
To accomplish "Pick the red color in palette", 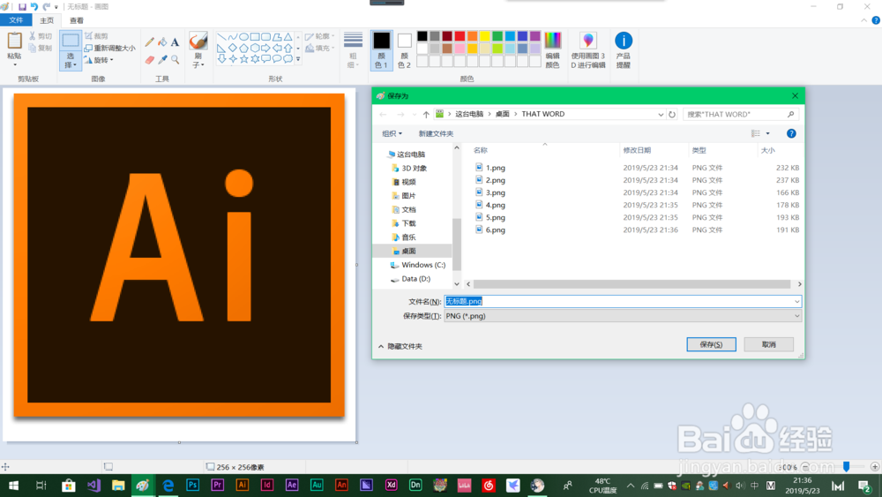I will (460, 36).
